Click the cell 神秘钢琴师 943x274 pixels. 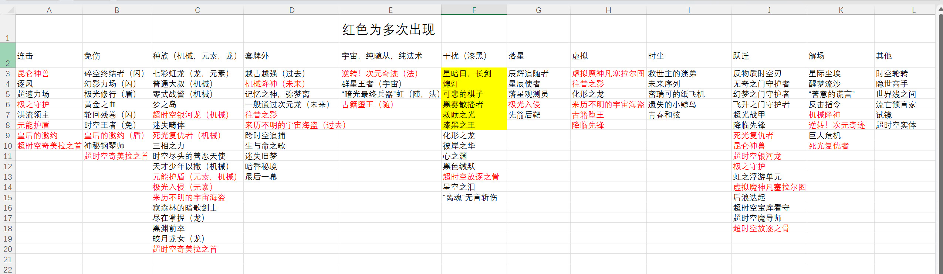[x=116, y=146]
